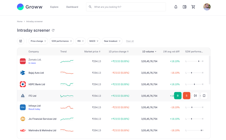Click Jio Financial Services Ltd name
This screenshot has width=226, height=140.
point(42,119)
